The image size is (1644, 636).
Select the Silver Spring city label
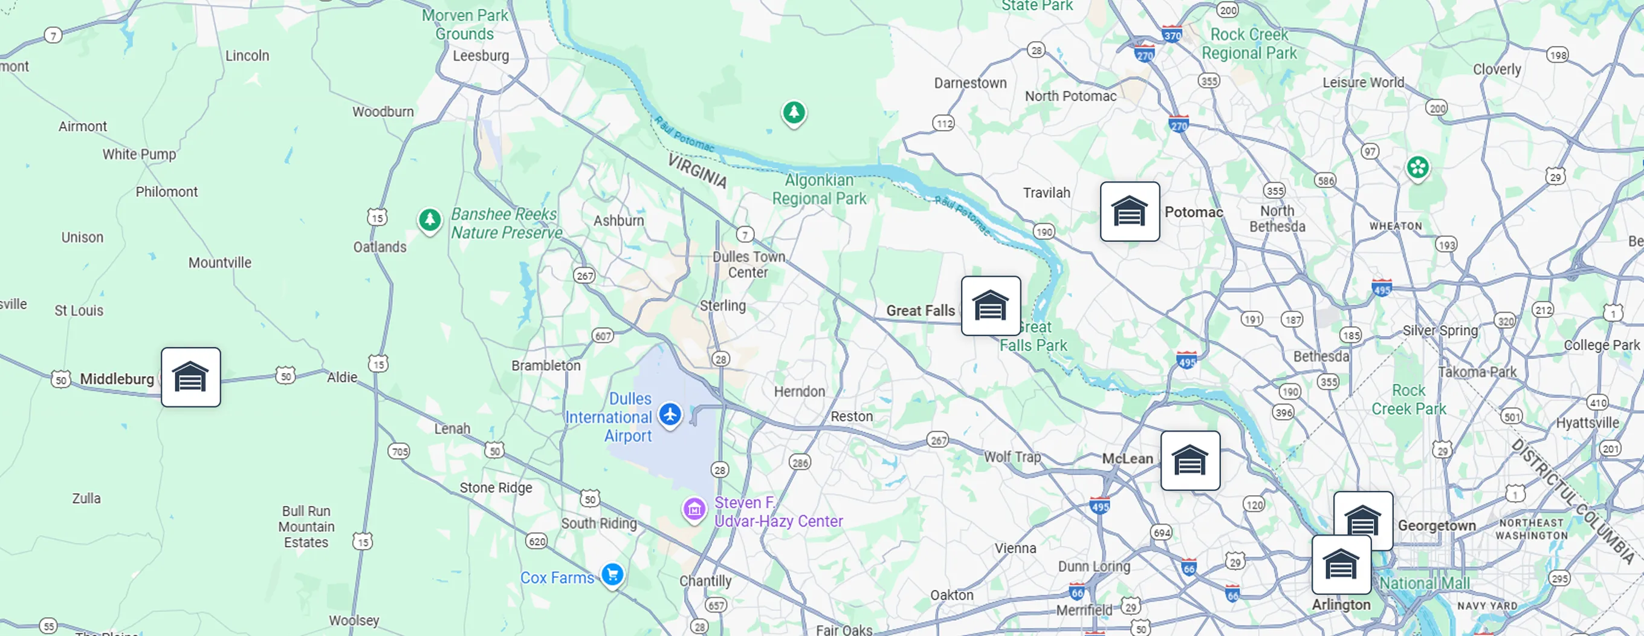tap(1440, 331)
